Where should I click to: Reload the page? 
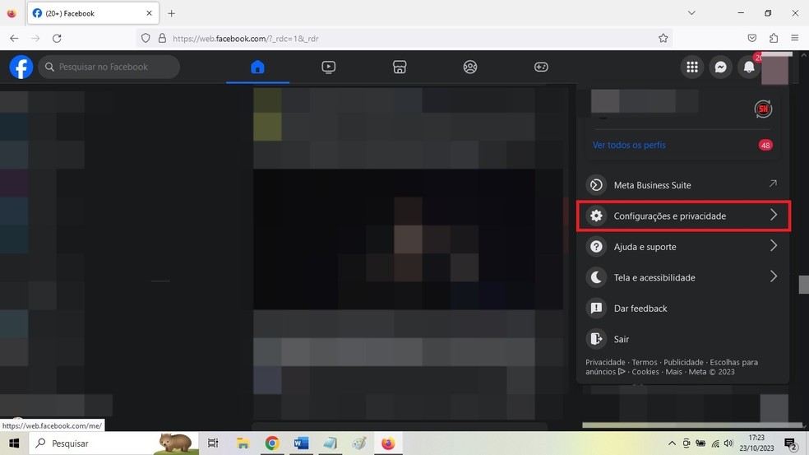57,38
